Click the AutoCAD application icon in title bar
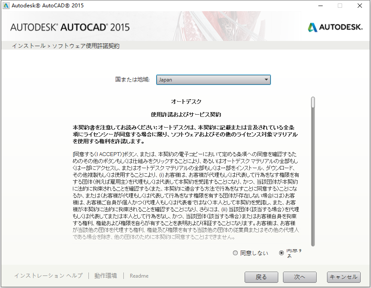This screenshot has width=371, height=288. point(6,6)
